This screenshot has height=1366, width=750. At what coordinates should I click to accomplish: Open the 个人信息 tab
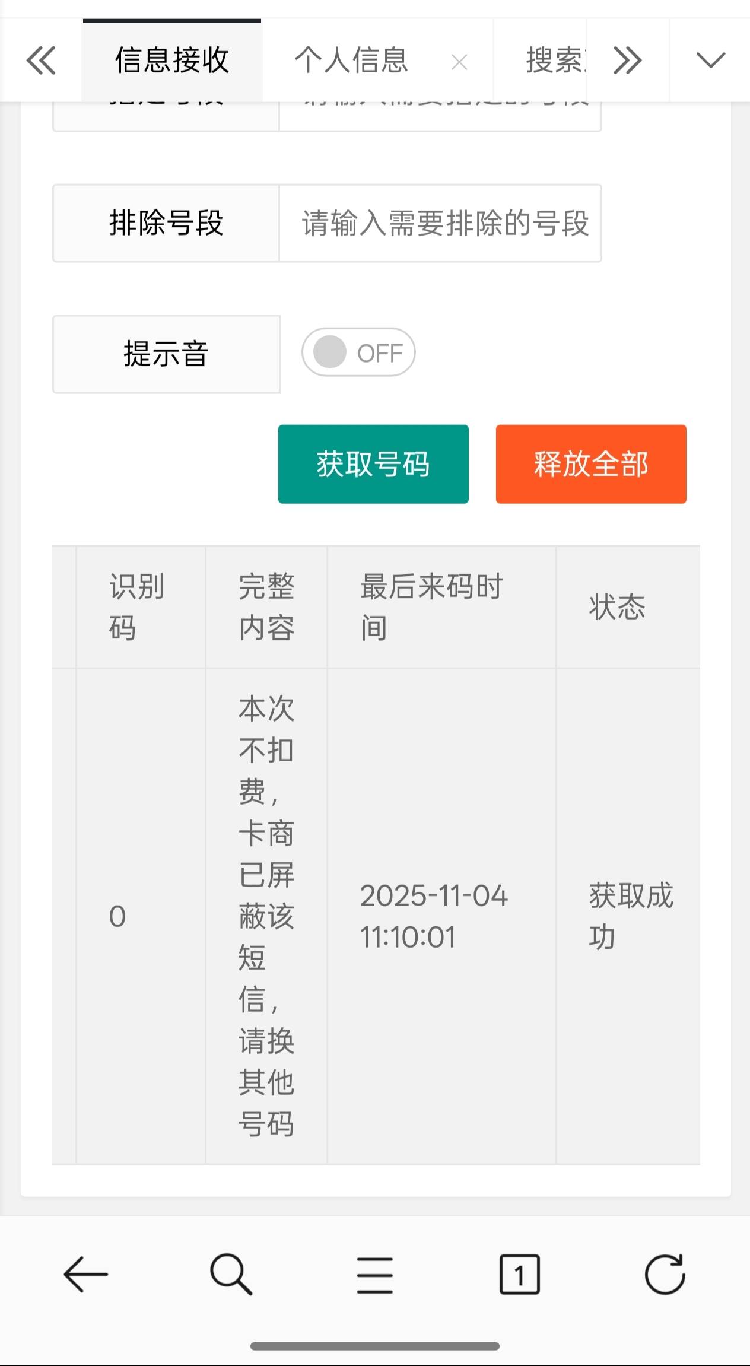[x=351, y=60]
